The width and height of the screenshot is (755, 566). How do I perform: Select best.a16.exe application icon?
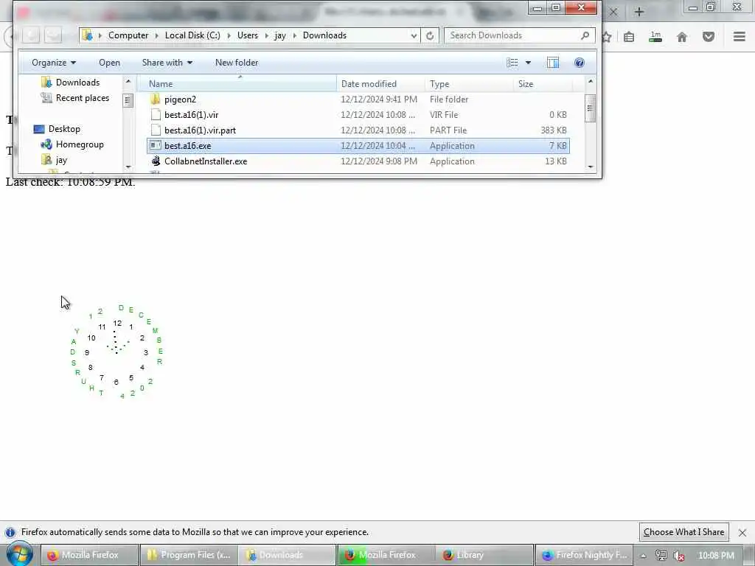coord(155,145)
